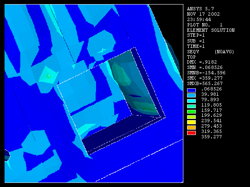Select the SUB =1 line
The image size is (250, 187).
click(196, 41)
